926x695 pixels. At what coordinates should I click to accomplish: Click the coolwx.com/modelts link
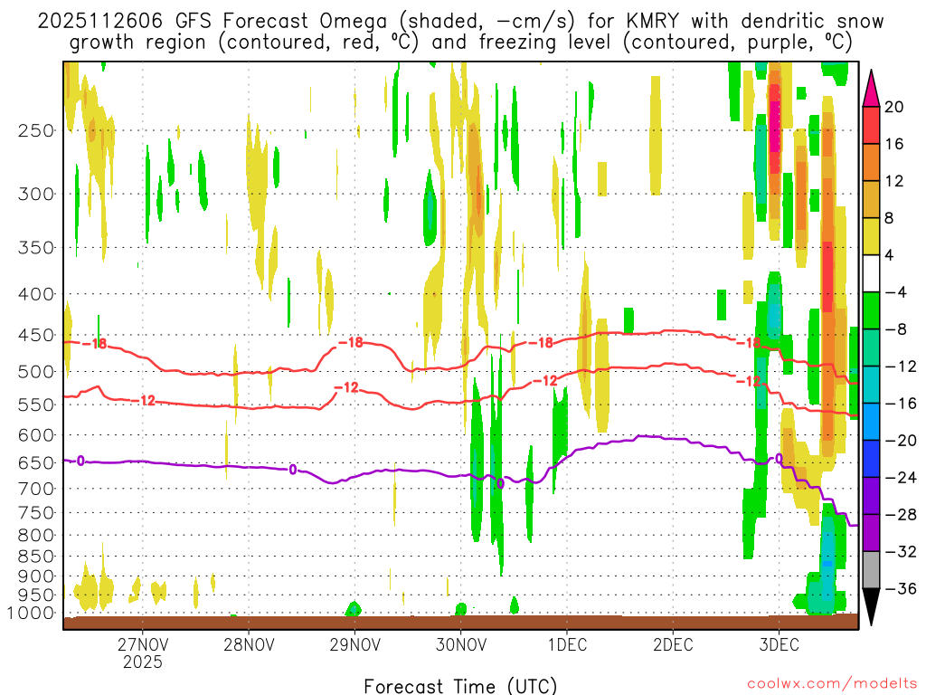click(x=832, y=684)
